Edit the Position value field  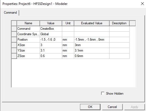coord(51,40)
